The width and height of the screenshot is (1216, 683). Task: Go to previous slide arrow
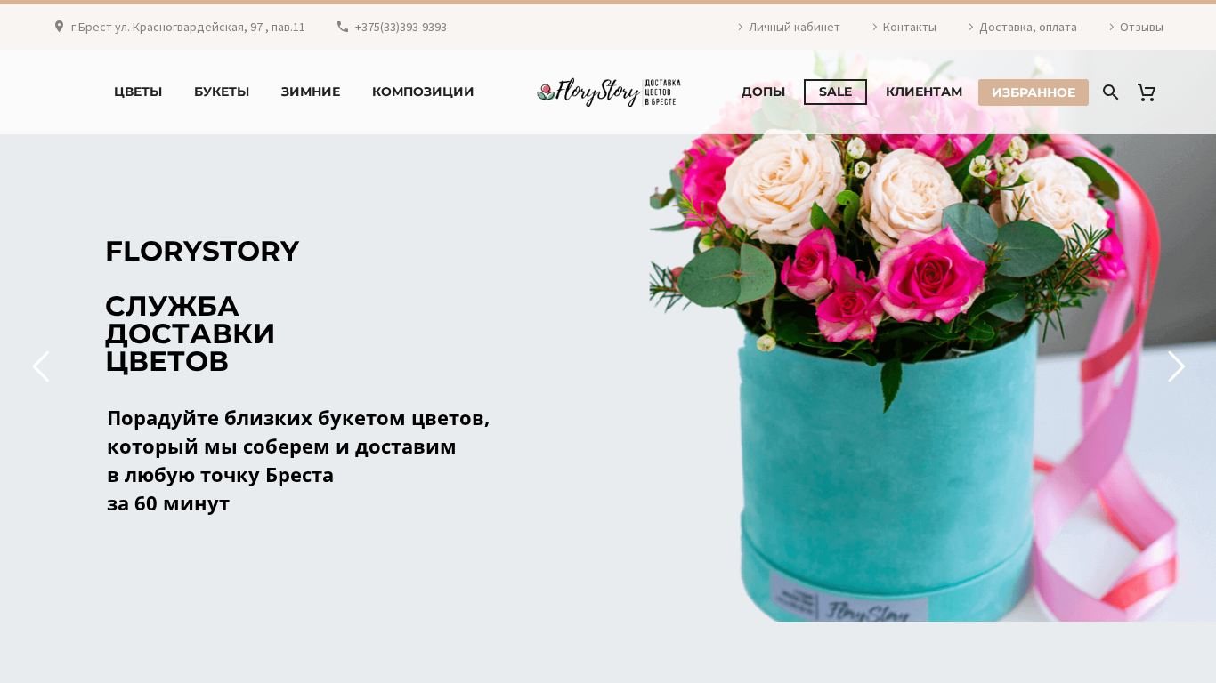tap(41, 366)
